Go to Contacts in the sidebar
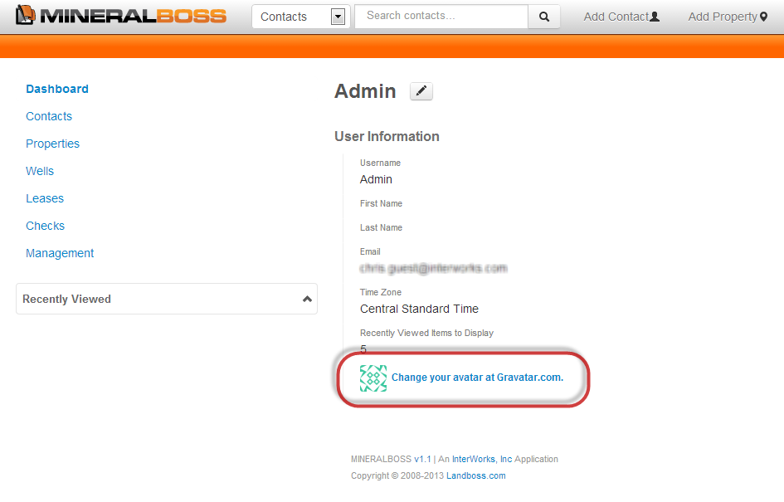 pos(49,116)
